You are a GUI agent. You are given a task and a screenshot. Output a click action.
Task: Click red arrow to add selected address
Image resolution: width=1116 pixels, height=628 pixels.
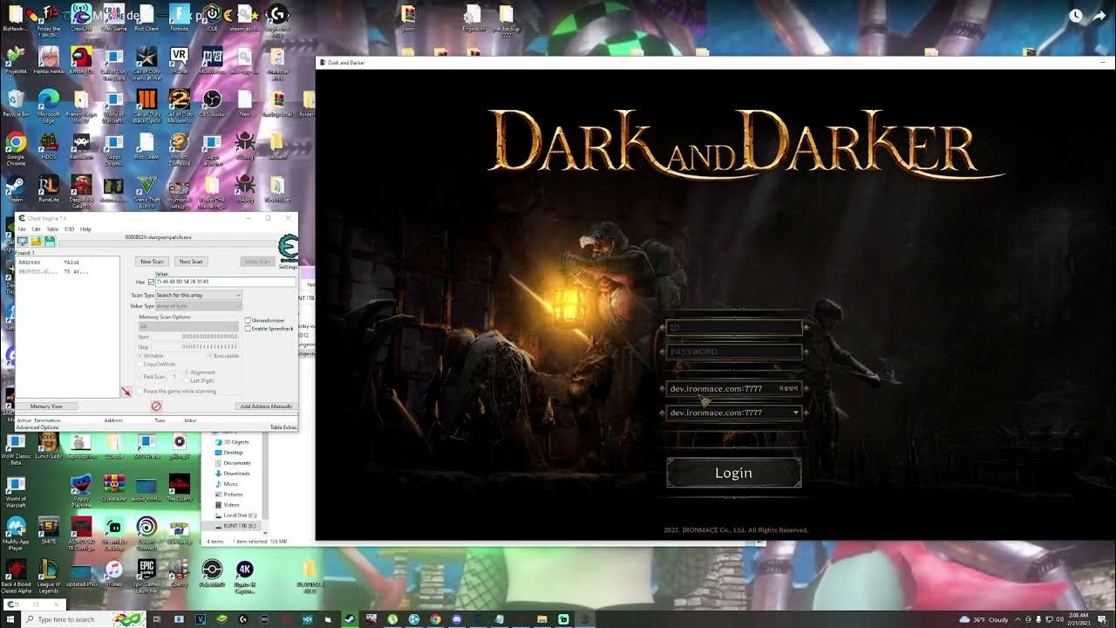[x=126, y=392]
